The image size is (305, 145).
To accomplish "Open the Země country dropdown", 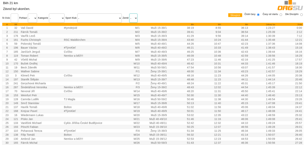I will pos(133,18).
